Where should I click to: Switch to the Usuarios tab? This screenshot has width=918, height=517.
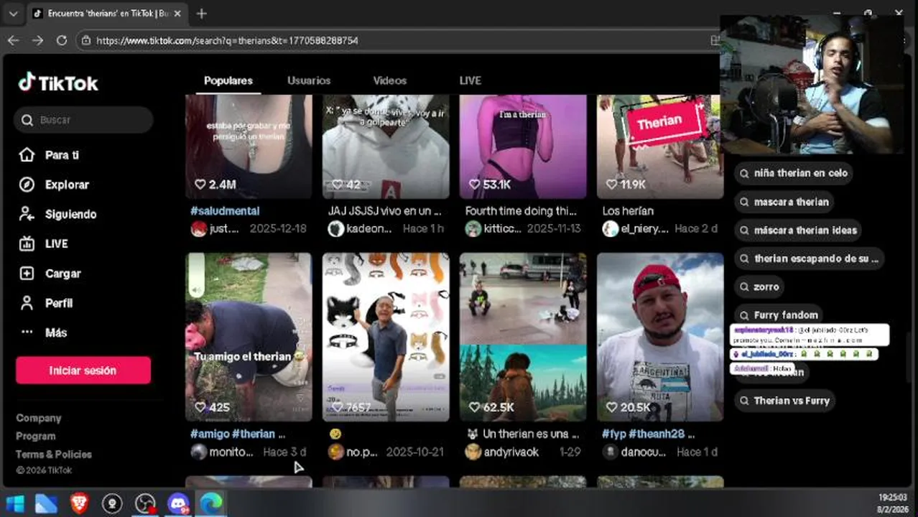[309, 80]
